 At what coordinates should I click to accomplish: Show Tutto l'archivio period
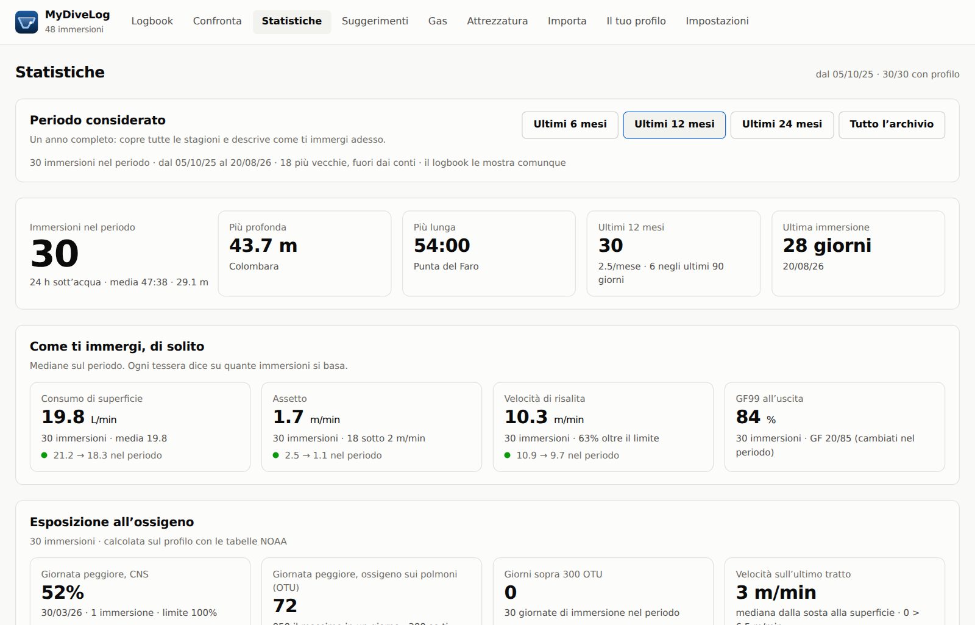coord(892,124)
